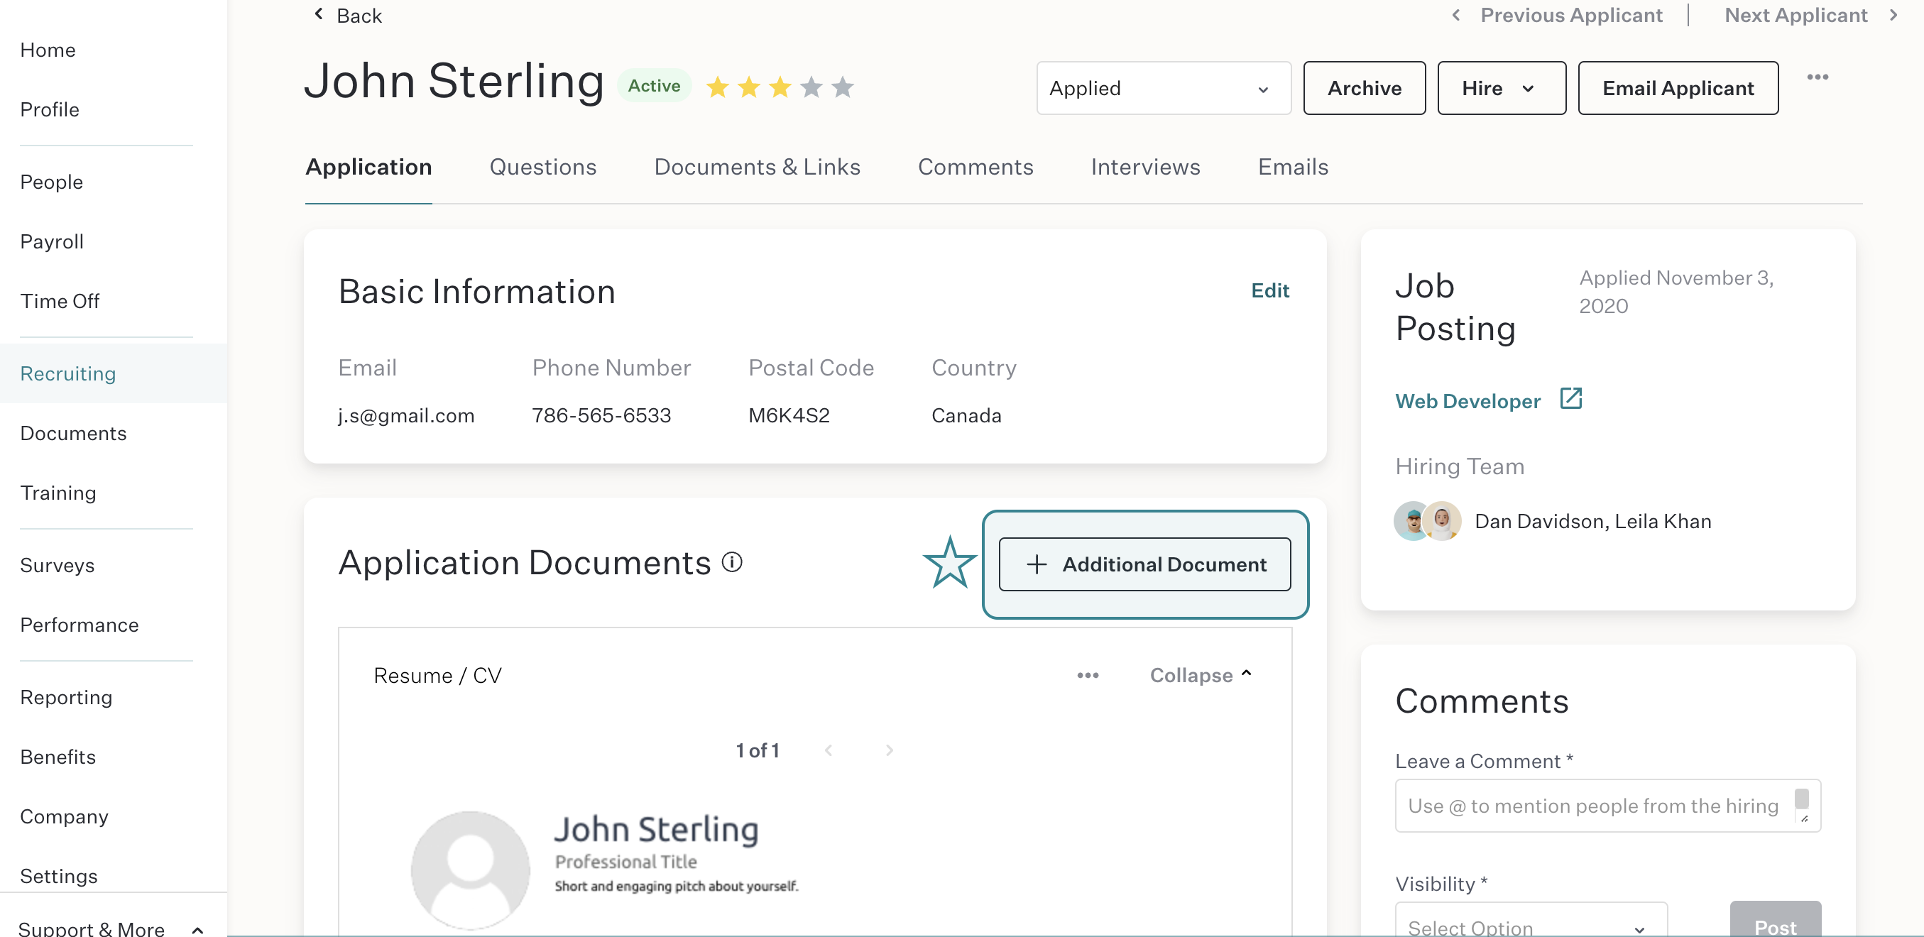Screen dimensions: 1924x937
Task: Switch to the Interviews tab
Action: [1146, 167]
